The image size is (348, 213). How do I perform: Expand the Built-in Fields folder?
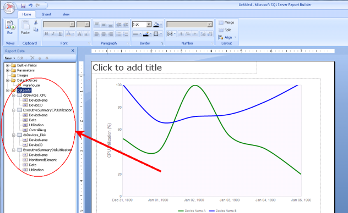tap(8, 65)
